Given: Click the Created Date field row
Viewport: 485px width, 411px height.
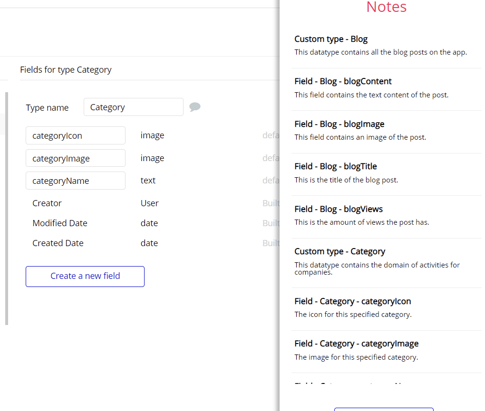Looking at the screenshot, I should pos(58,243).
